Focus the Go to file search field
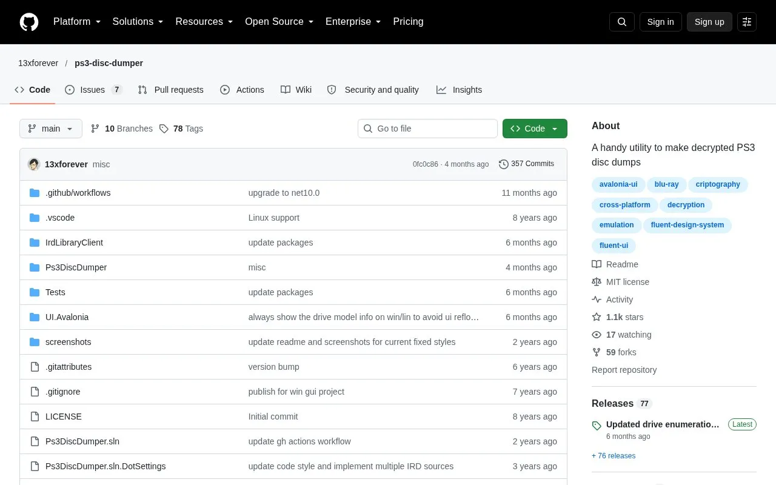The image size is (776, 485). (427, 129)
